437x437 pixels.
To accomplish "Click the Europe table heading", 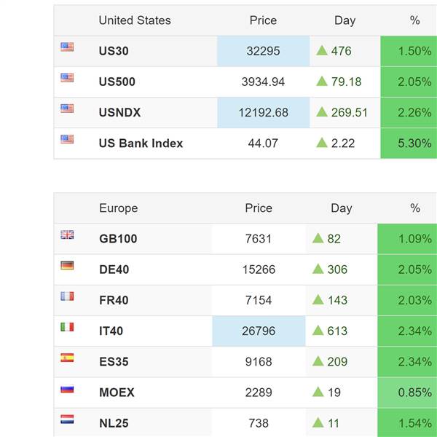I will (119, 208).
